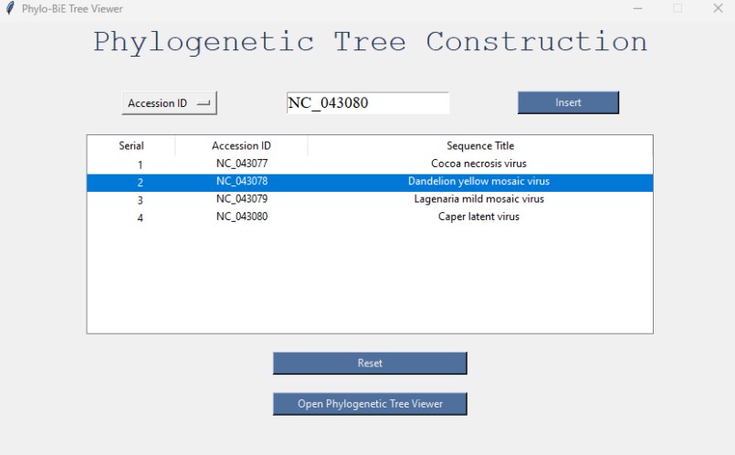Click the dropdown indicator beside Accession ID
Image resolution: width=735 pixels, height=455 pixels.
[x=204, y=103]
